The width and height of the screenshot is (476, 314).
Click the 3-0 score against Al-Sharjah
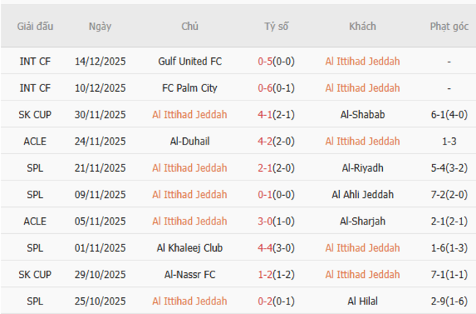tap(264, 222)
